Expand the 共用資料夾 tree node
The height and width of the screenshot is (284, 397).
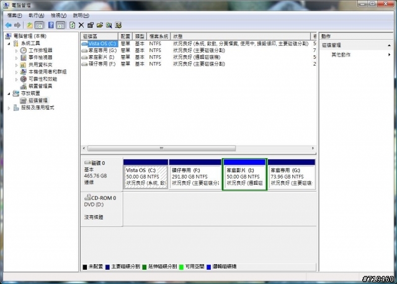tap(17, 65)
